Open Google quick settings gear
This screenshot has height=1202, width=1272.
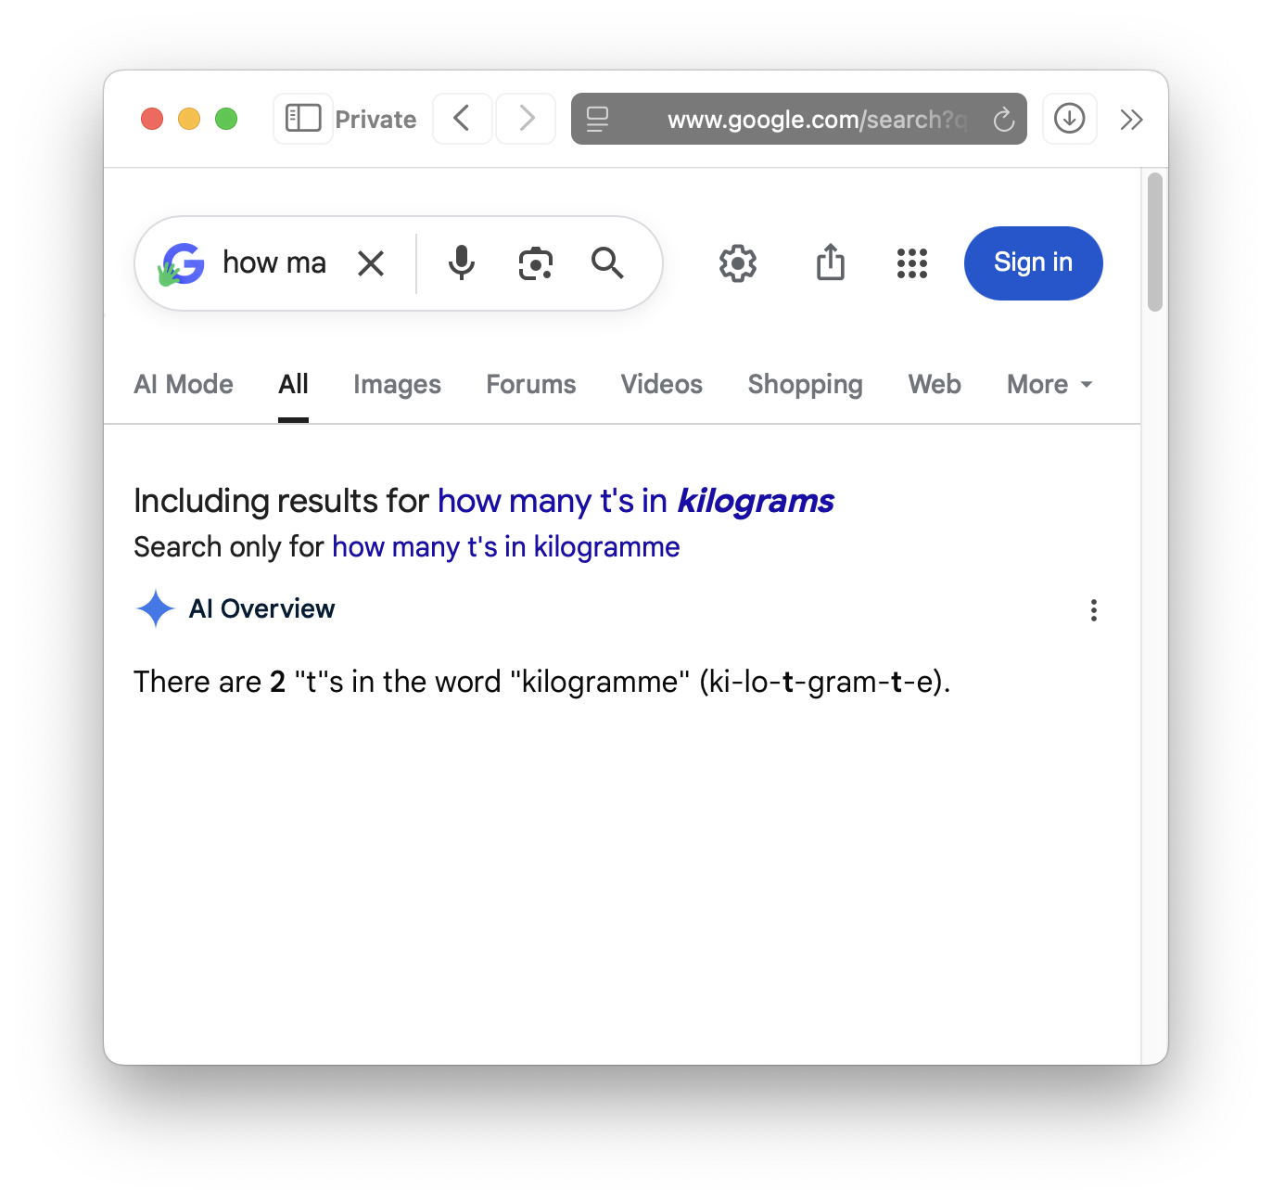(738, 263)
